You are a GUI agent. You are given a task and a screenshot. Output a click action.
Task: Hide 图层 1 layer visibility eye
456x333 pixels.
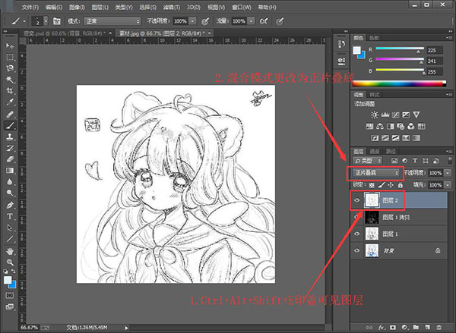tap(357, 234)
